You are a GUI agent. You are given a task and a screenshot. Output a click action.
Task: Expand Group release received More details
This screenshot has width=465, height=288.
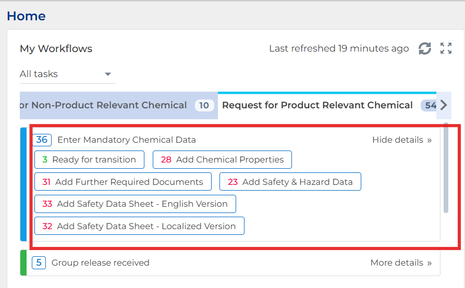[x=401, y=263]
